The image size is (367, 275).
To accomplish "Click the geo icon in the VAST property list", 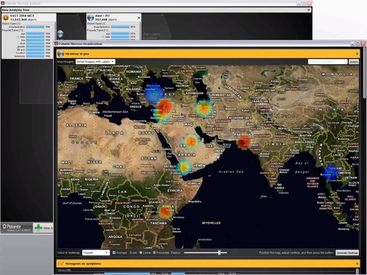I will click(x=18, y=50).
